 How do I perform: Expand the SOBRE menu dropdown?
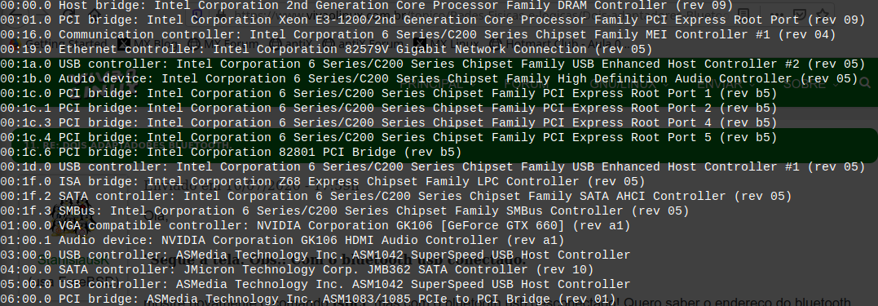(812, 84)
